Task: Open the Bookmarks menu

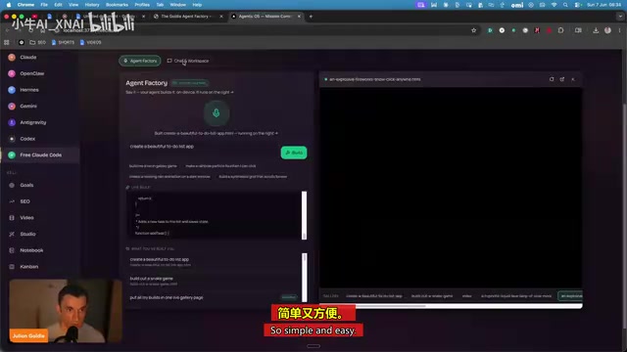Action: pyautogui.click(x=117, y=5)
